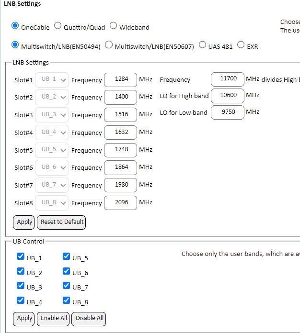This screenshot has height=333, width=300.
Task: Edit LO for High band field 10600
Action: click(x=228, y=96)
